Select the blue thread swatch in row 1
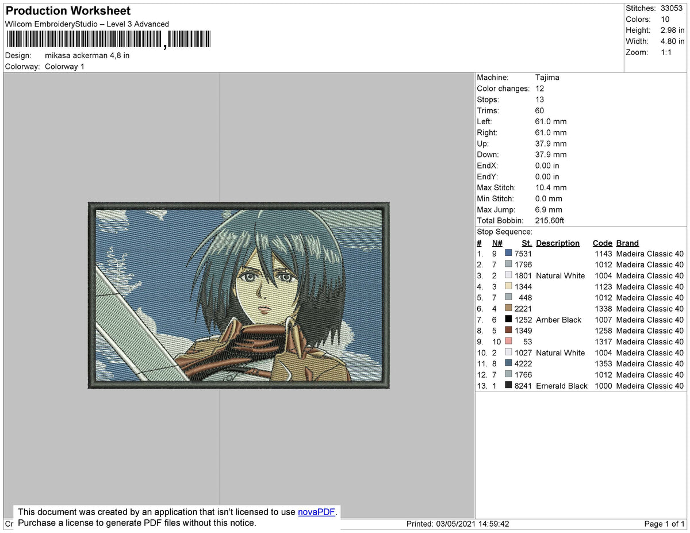The image size is (690, 533). (508, 253)
